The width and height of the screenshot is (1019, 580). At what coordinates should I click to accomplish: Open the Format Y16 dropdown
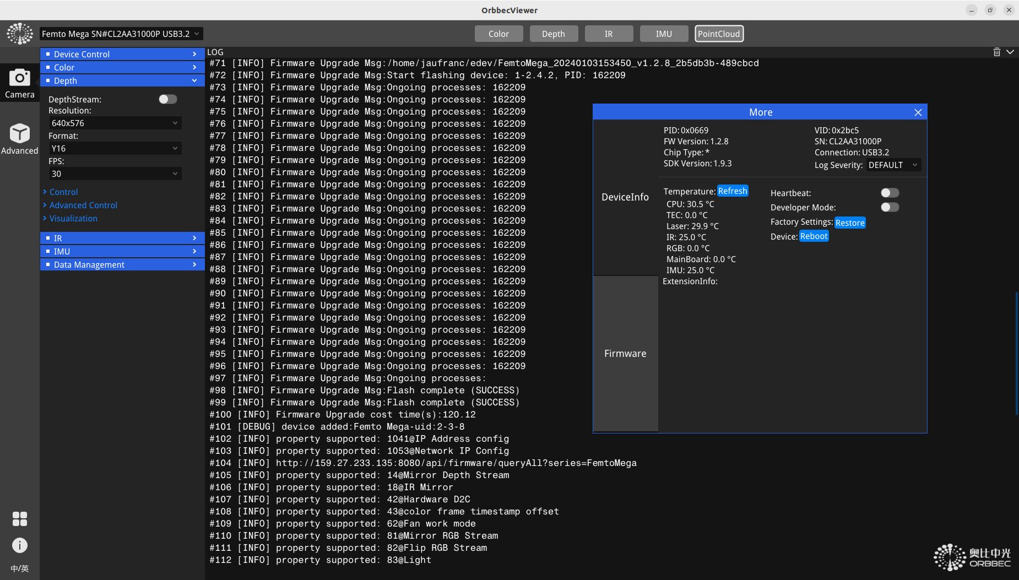115,149
